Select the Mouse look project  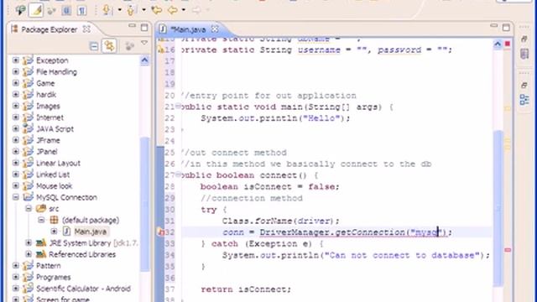coord(54,186)
